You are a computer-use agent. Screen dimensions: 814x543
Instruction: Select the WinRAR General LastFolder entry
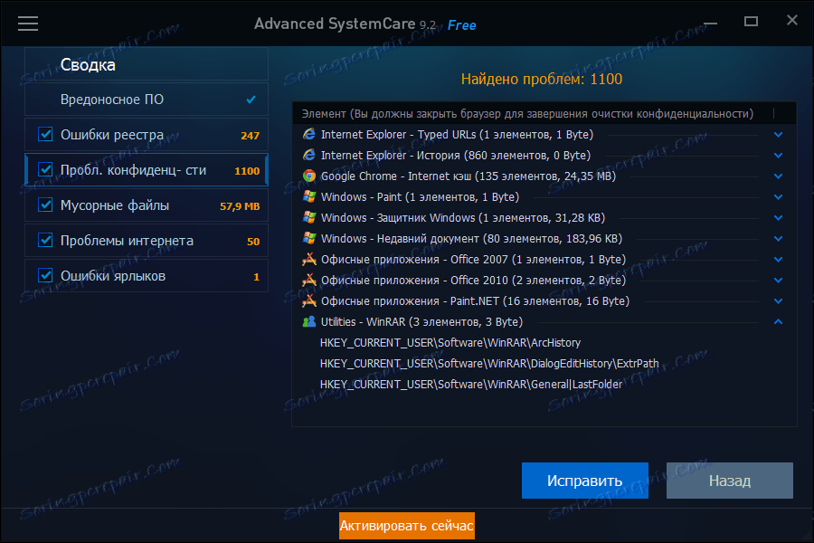coord(471,384)
